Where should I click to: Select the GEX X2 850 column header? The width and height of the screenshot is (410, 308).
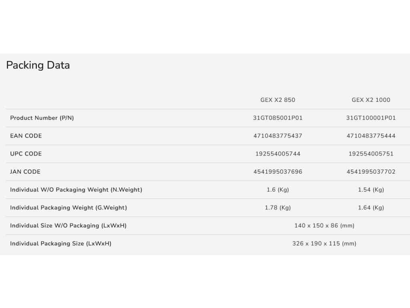tap(278, 100)
